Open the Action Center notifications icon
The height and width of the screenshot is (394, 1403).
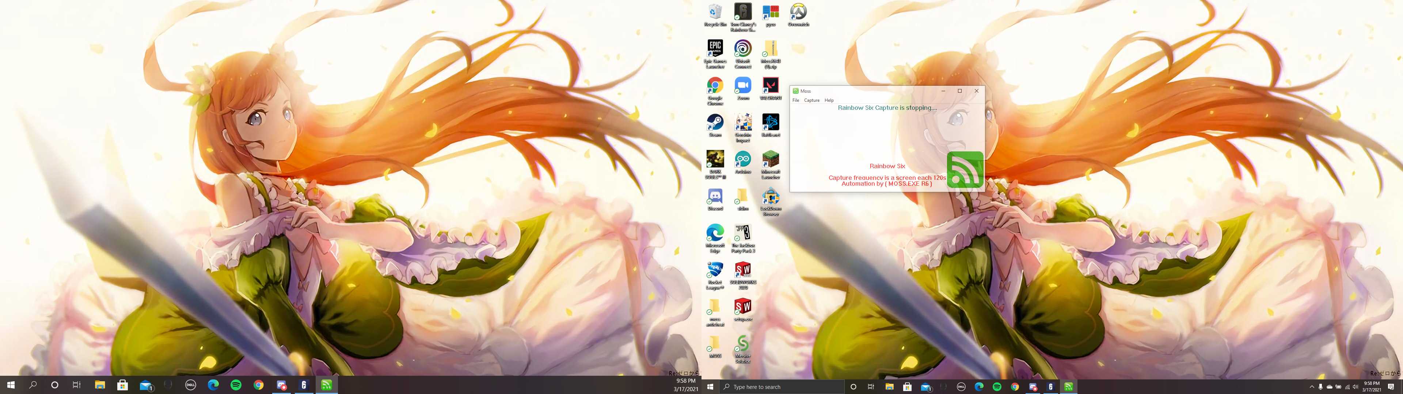[1391, 387]
